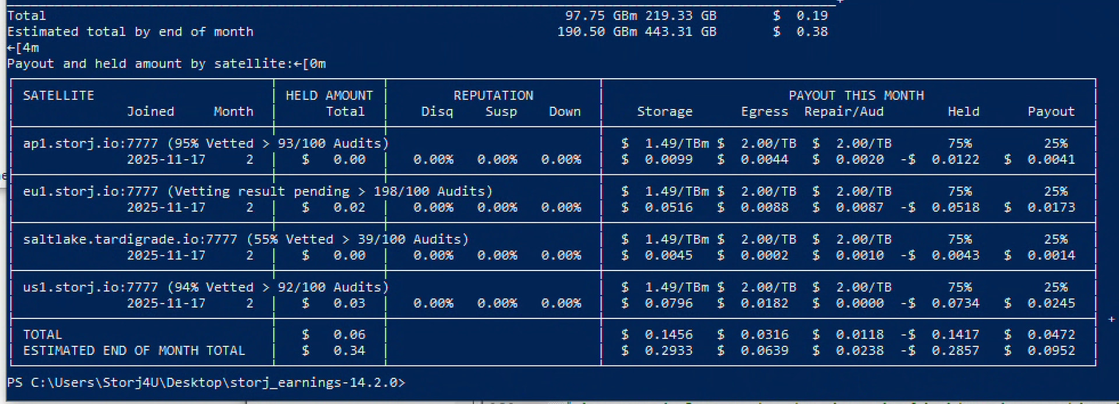Screen dimensions: 1119x404
Task: Click eu1 held total $0.02
Action: pyautogui.click(x=349, y=208)
